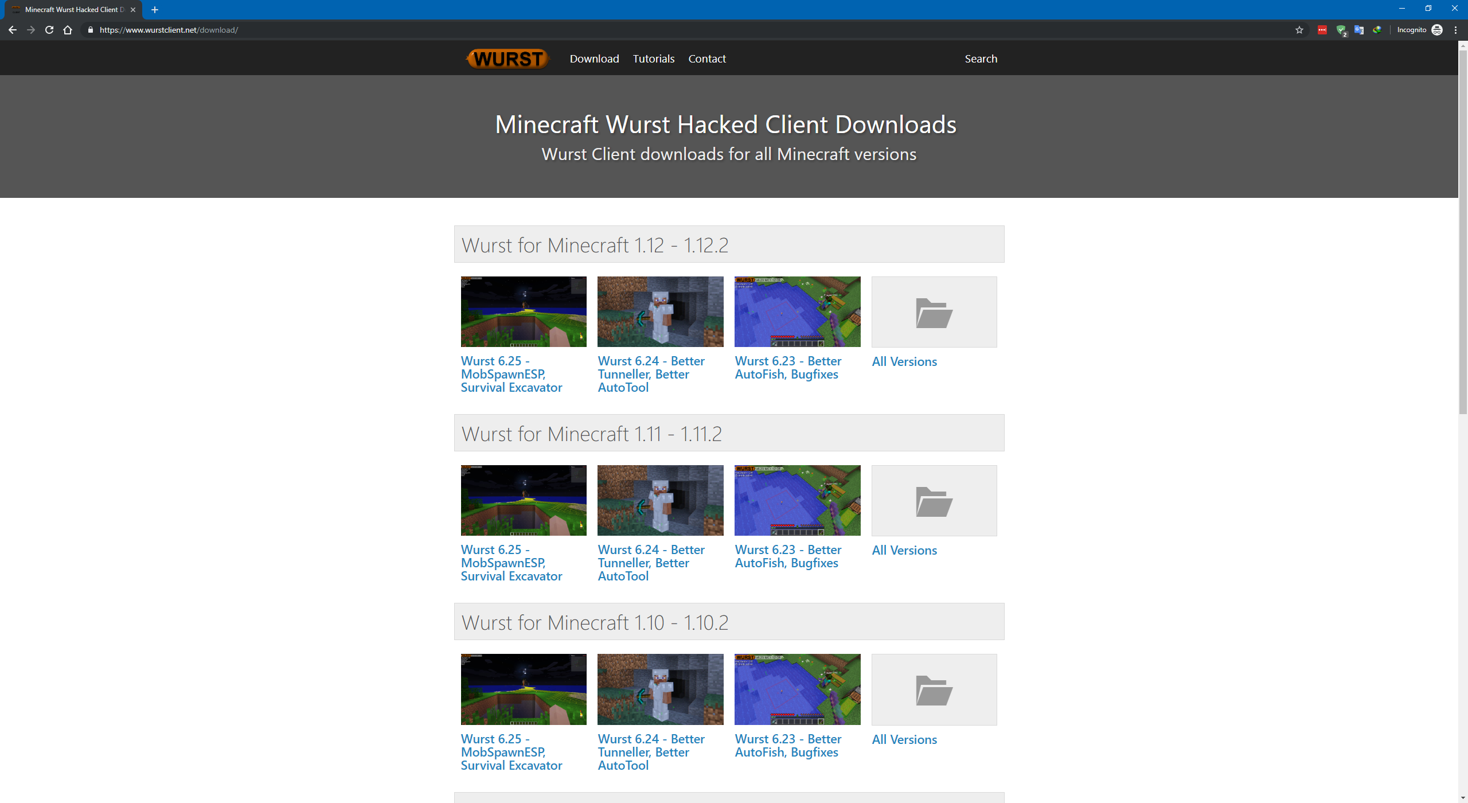Reload the page using the refresh icon
1468x803 pixels.
(x=49, y=30)
